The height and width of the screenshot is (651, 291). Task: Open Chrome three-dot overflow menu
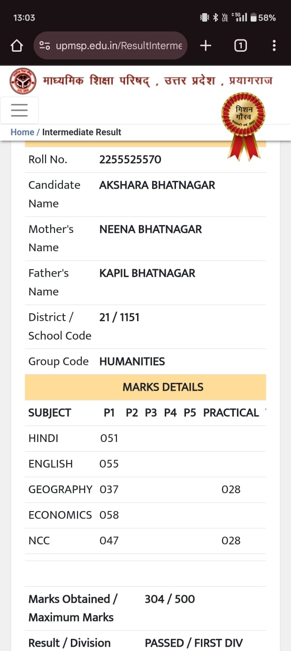[274, 46]
